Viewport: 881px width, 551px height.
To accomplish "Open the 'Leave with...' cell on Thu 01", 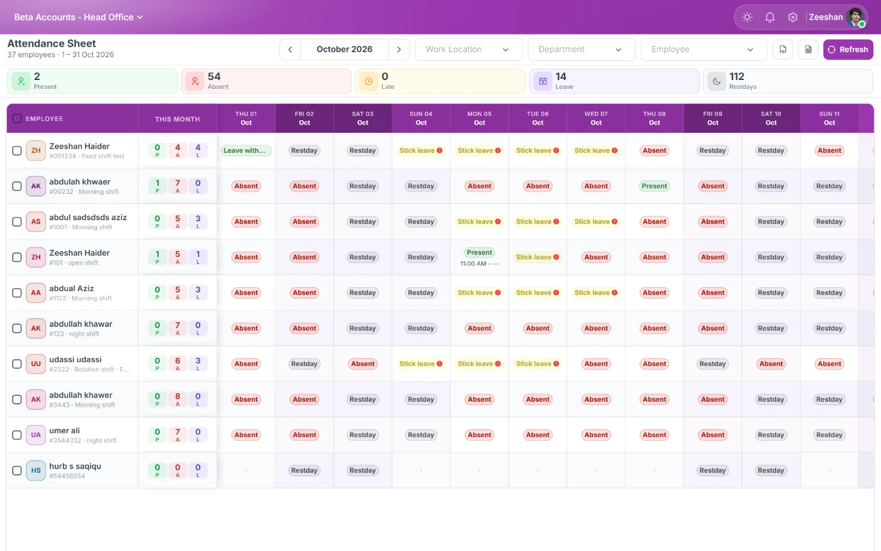I will 246,151.
